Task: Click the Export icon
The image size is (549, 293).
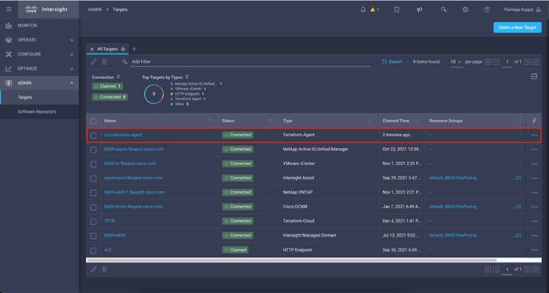Action: [385, 62]
